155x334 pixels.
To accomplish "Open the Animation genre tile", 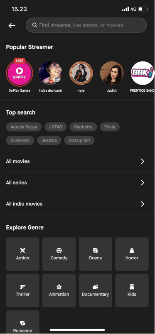I will pos(59,290).
